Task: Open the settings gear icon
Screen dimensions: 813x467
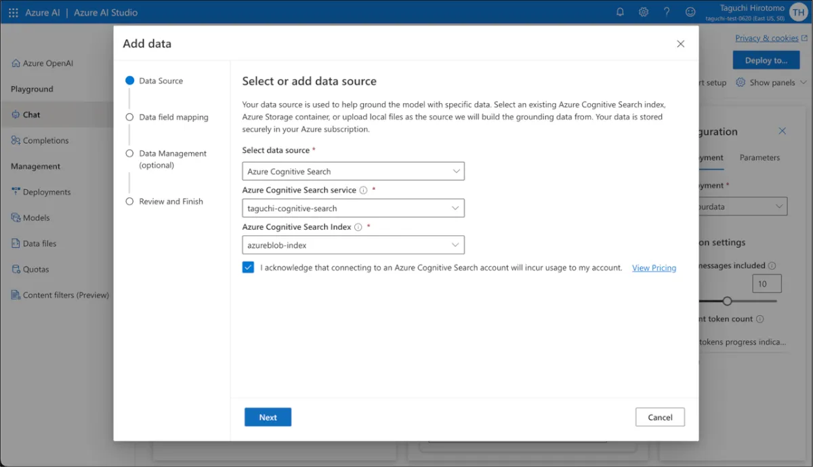Action: 644,12
